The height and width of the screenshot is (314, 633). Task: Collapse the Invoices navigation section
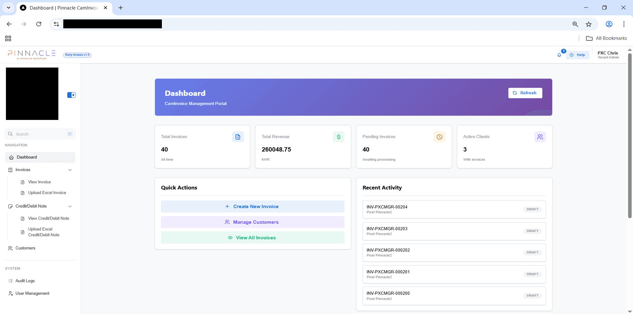[x=70, y=170]
